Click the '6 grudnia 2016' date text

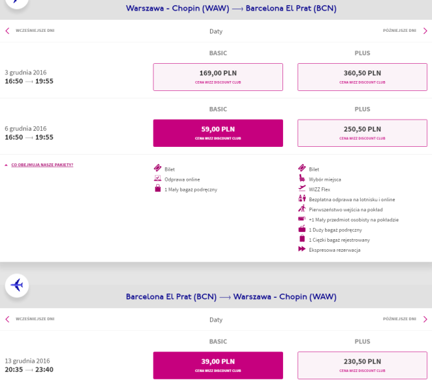click(26, 129)
